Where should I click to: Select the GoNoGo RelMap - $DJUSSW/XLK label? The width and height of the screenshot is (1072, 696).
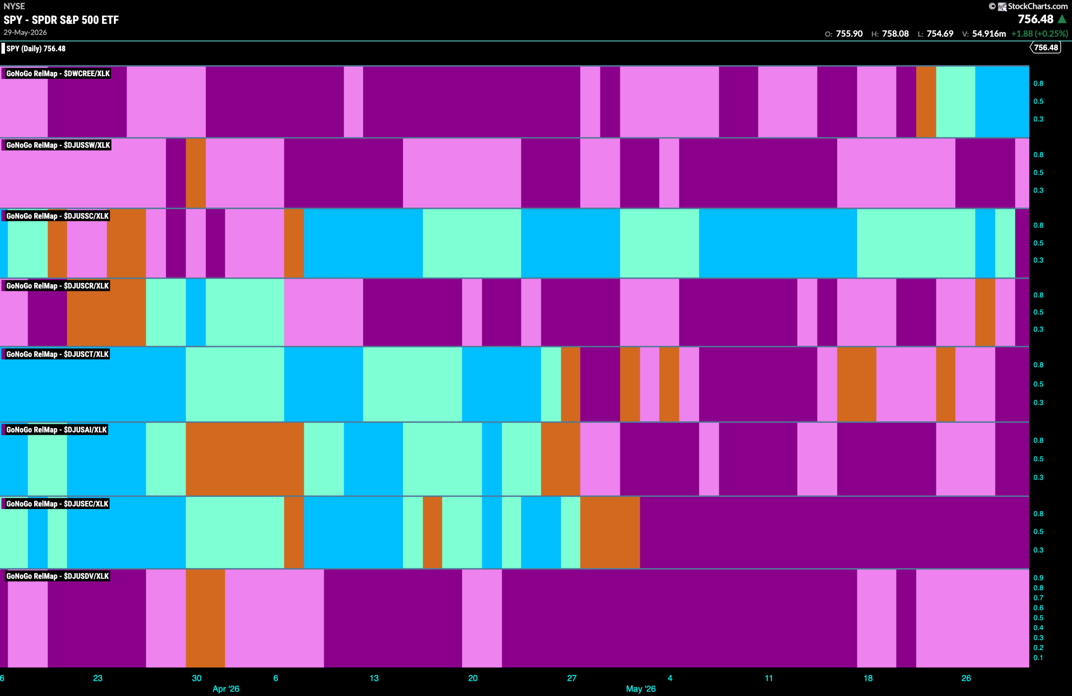[58, 145]
